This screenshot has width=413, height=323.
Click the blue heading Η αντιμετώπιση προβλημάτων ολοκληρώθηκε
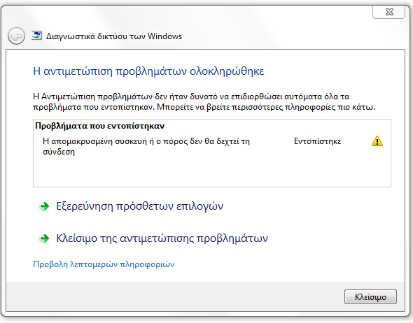[x=148, y=71]
